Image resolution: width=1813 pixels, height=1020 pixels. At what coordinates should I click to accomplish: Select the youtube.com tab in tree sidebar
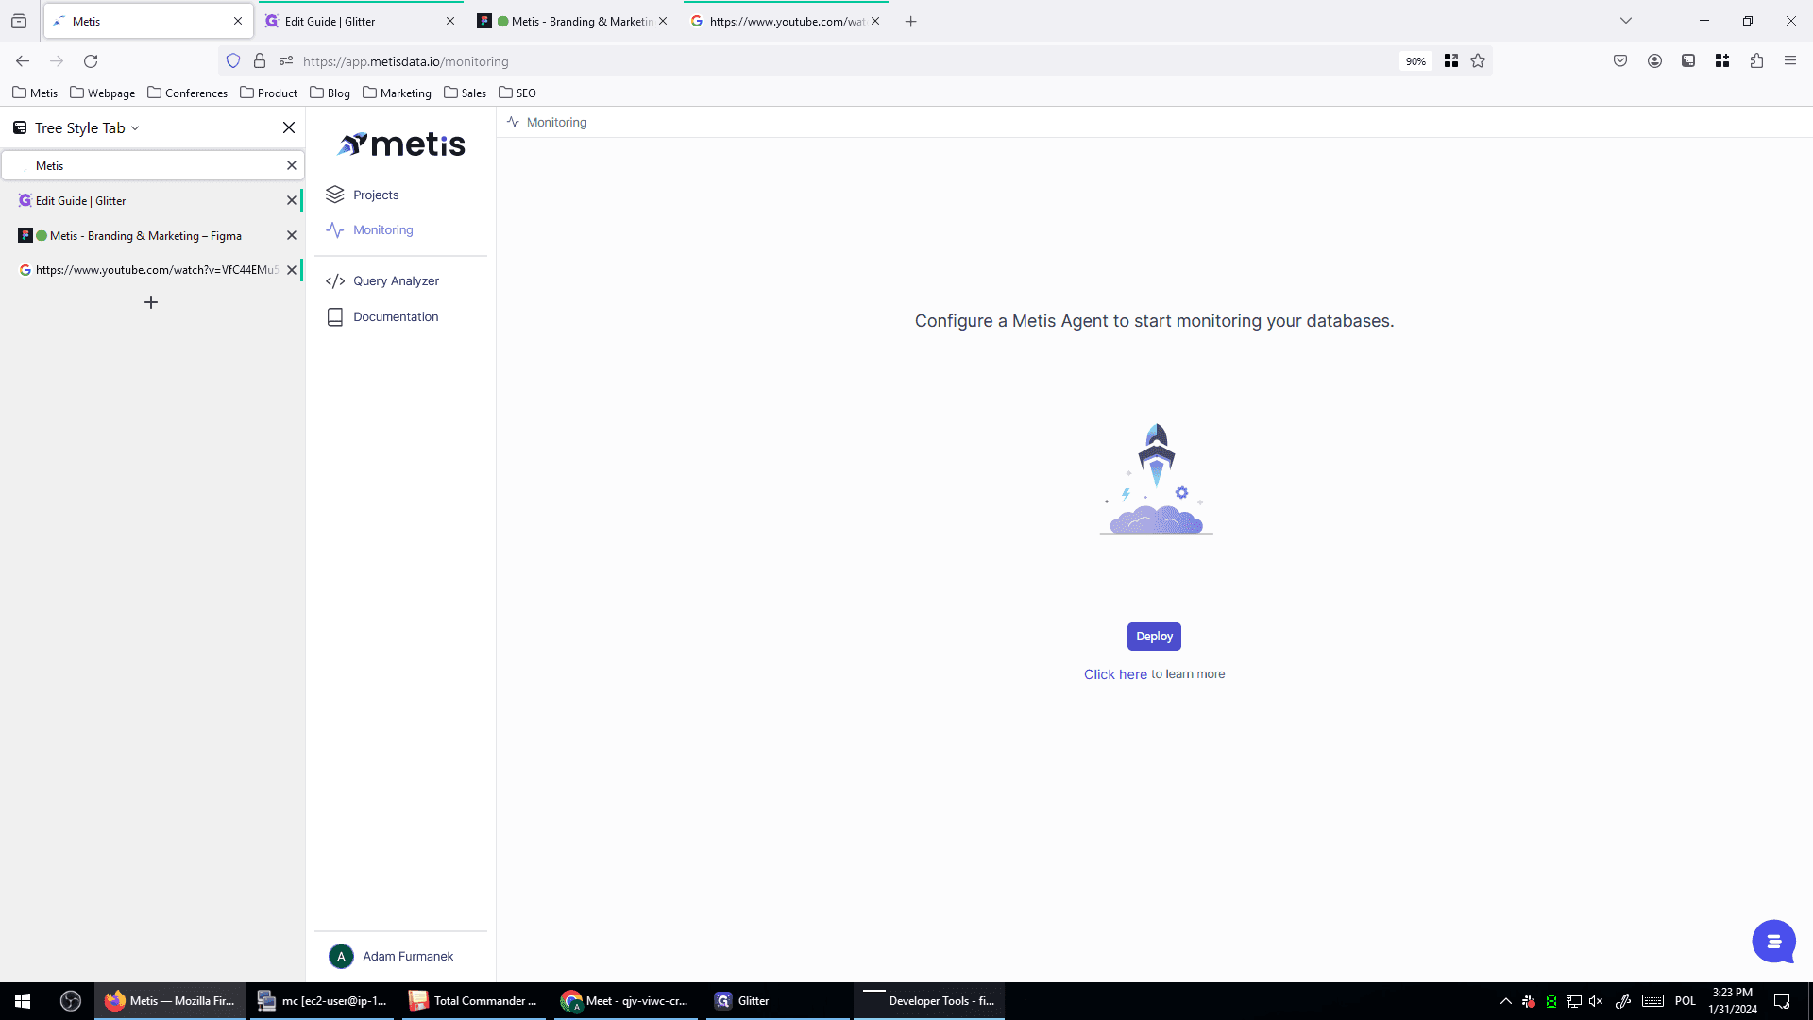tap(151, 270)
